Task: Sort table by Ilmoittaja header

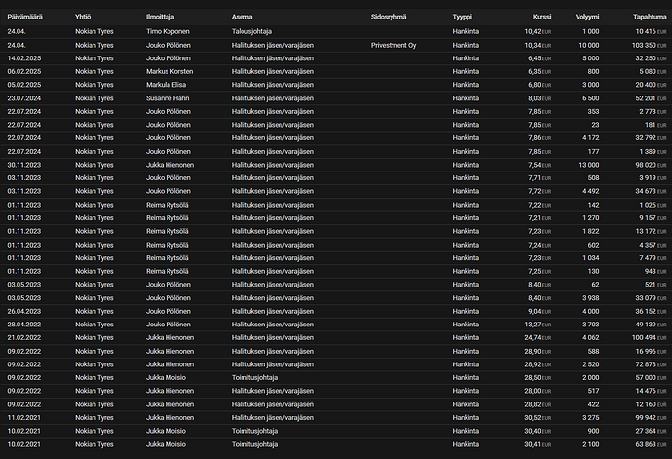Action: pos(160,17)
